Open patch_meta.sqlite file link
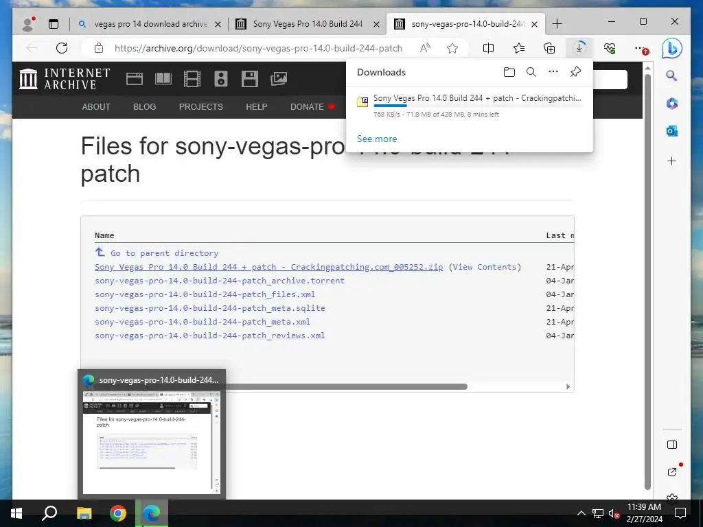The width and height of the screenshot is (703, 527). coord(210,308)
